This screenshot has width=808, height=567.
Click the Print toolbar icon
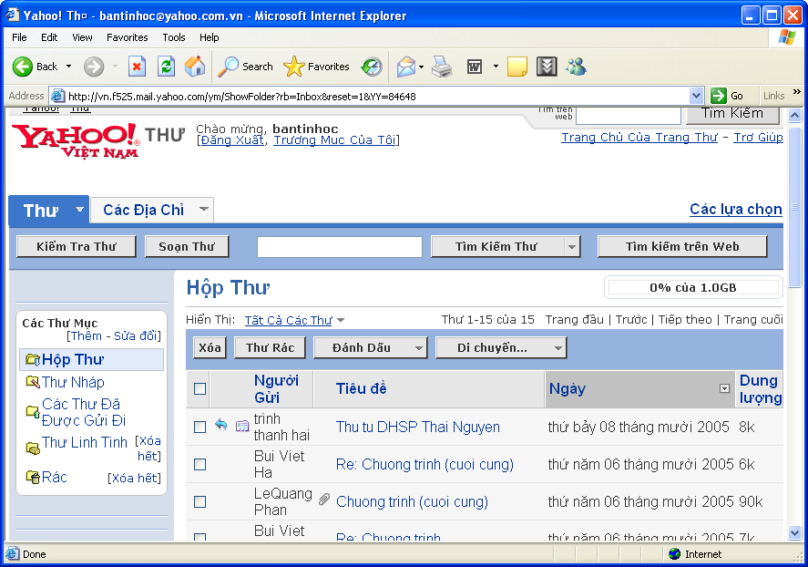[x=442, y=67]
